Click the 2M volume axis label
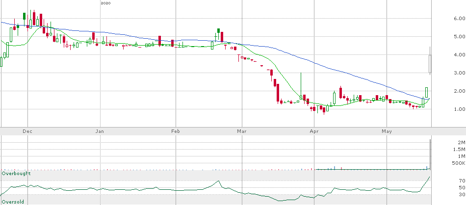Screen dimensions: 466x205 (462, 142)
